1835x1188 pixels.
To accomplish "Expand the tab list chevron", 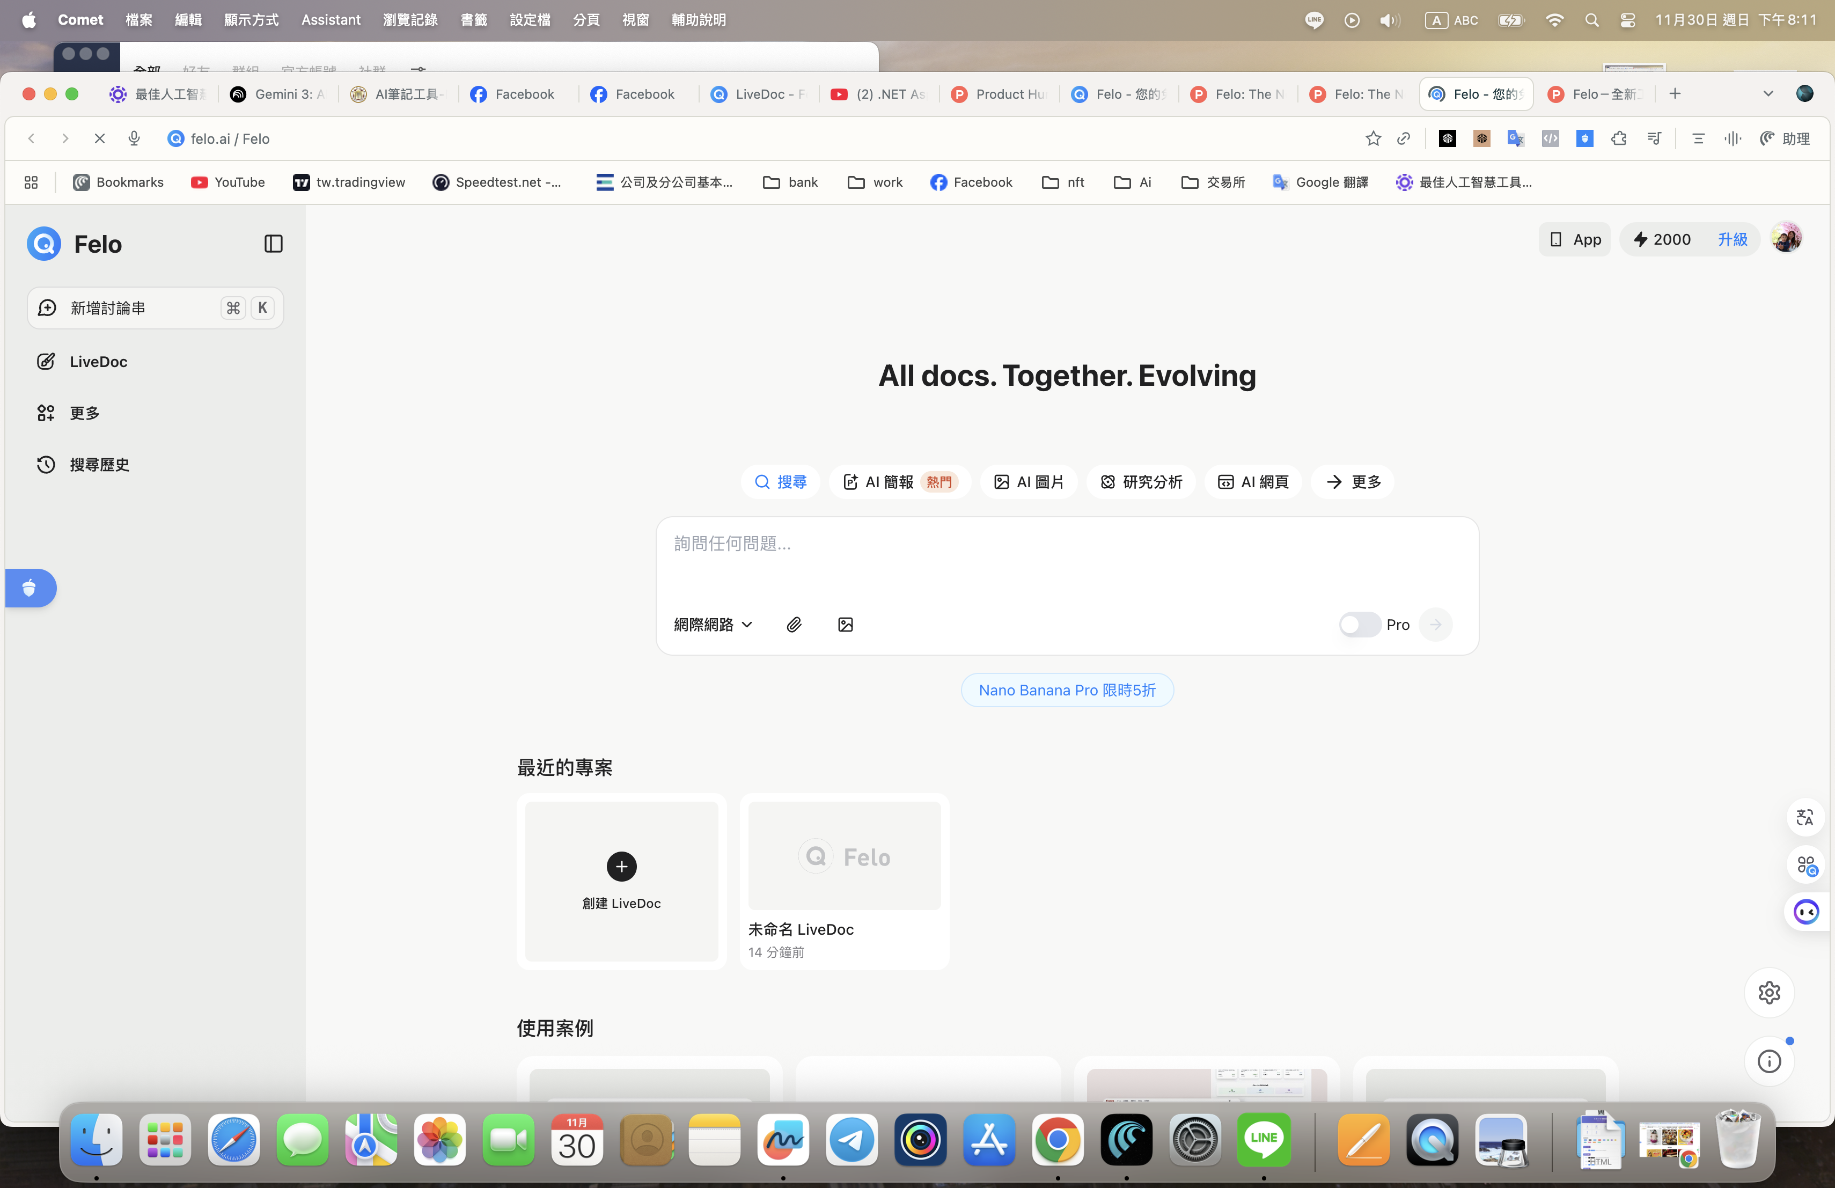I will 1768,94.
